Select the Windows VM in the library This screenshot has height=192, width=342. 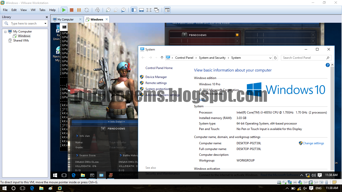(24, 36)
